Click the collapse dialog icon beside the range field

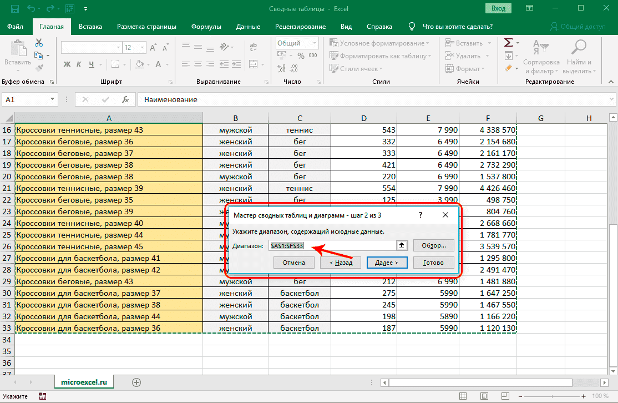[401, 245]
